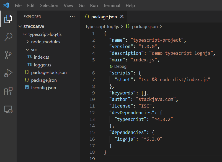222x162 pixels.
Task: Collapse the typescript-log4js folder
Action: coord(25,34)
